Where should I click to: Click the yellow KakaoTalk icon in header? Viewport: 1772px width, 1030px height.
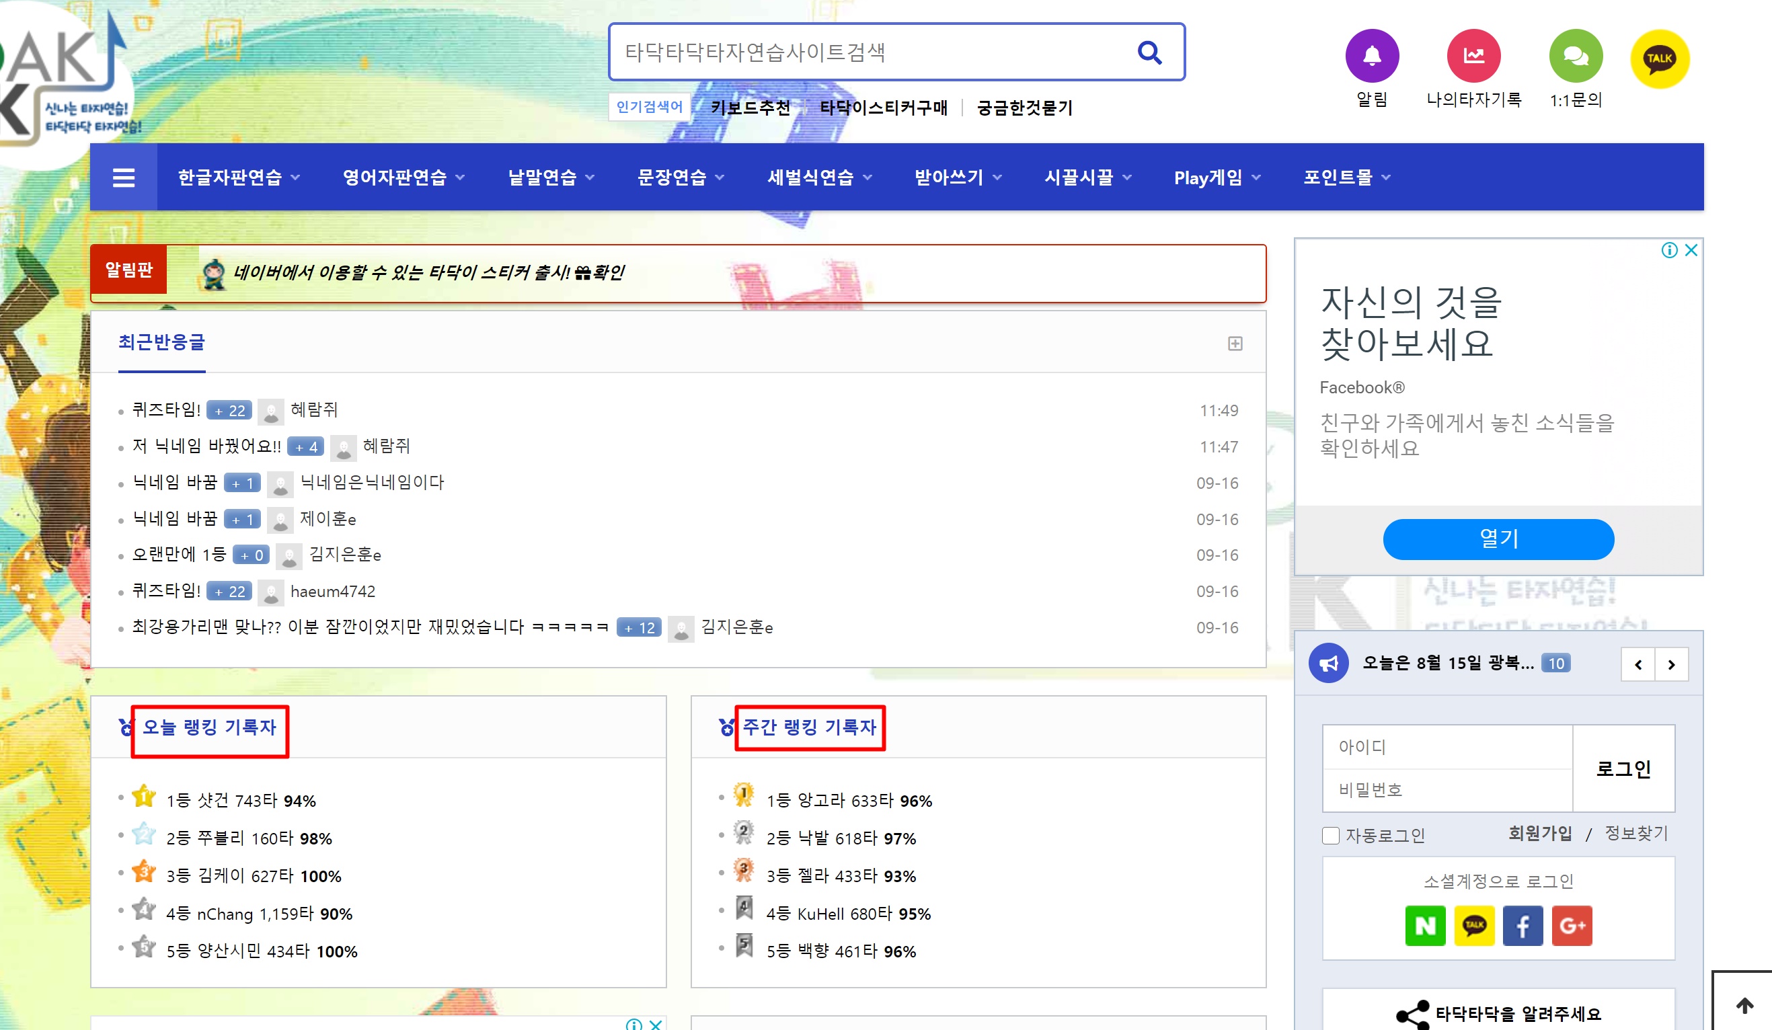coord(1660,58)
